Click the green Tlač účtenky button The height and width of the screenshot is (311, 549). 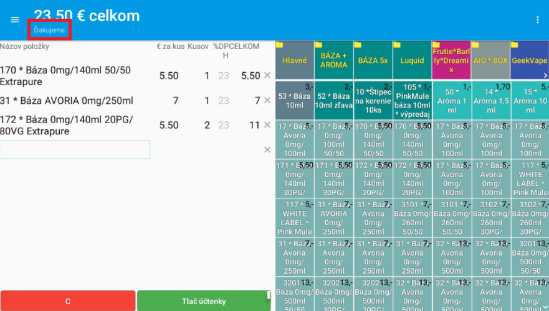(x=204, y=301)
